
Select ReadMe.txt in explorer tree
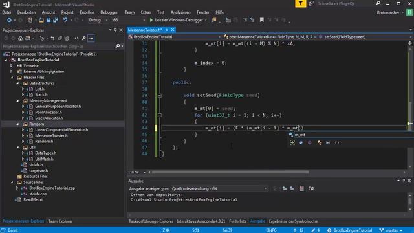[x=33, y=200]
